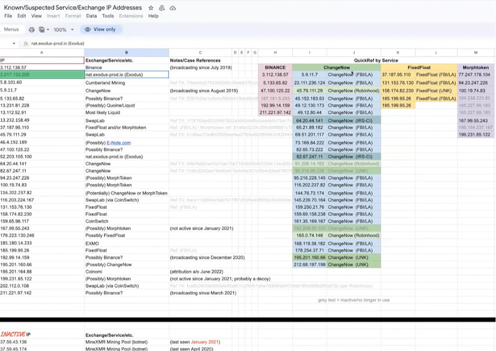Open the E-Note.com hyperlink
This screenshot has height=351, width=496.
pos(119,143)
